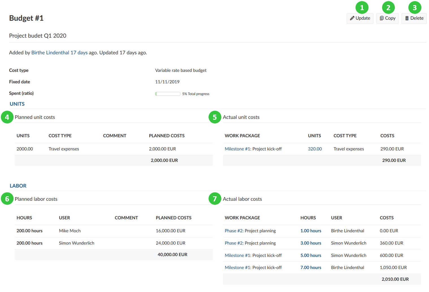The height and width of the screenshot is (292, 429).
Task: Click green badge number 7
Action: point(215,199)
